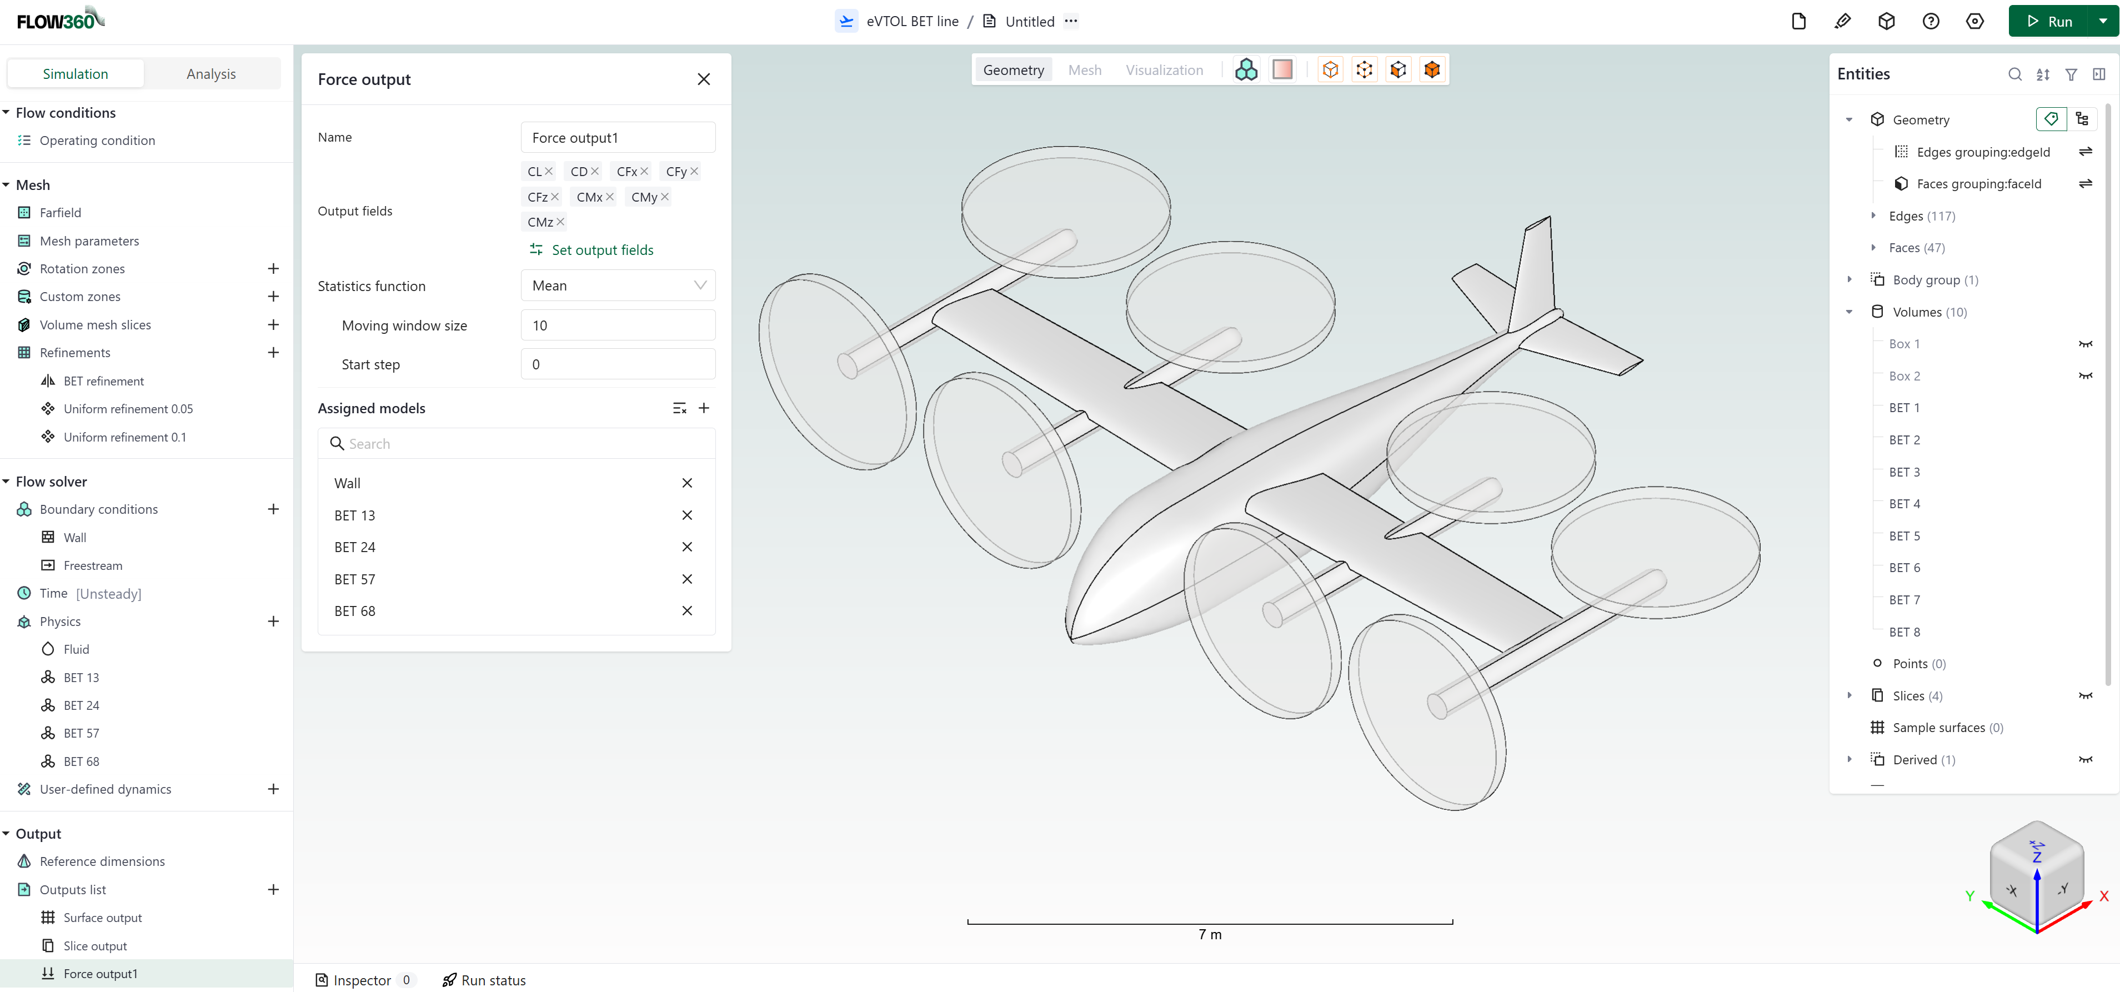The image size is (2120, 992).
Task: Switch to the Mesh view tab
Action: pos(1084,69)
